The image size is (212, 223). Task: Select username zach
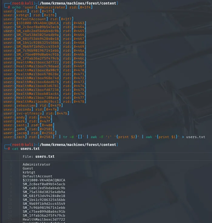pos(21,137)
